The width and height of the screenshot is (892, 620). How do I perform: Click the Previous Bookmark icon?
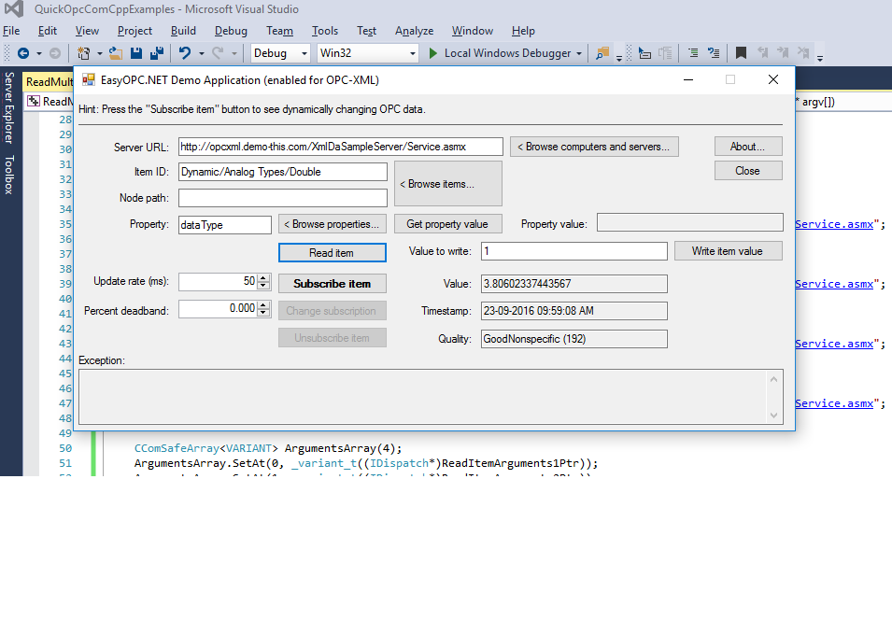[x=762, y=53]
